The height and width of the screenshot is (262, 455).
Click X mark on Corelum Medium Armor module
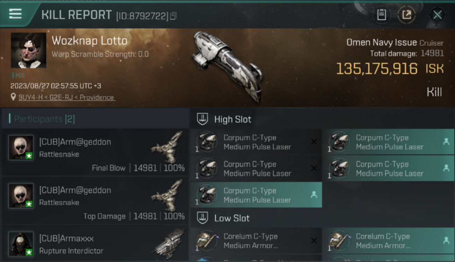tap(314, 240)
